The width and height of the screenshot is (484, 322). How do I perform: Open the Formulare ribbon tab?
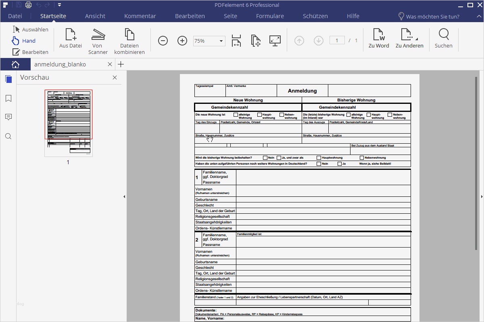(x=270, y=16)
